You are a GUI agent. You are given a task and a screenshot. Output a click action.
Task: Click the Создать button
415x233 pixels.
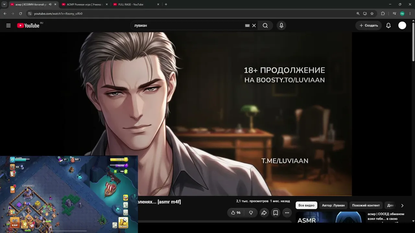point(369,26)
